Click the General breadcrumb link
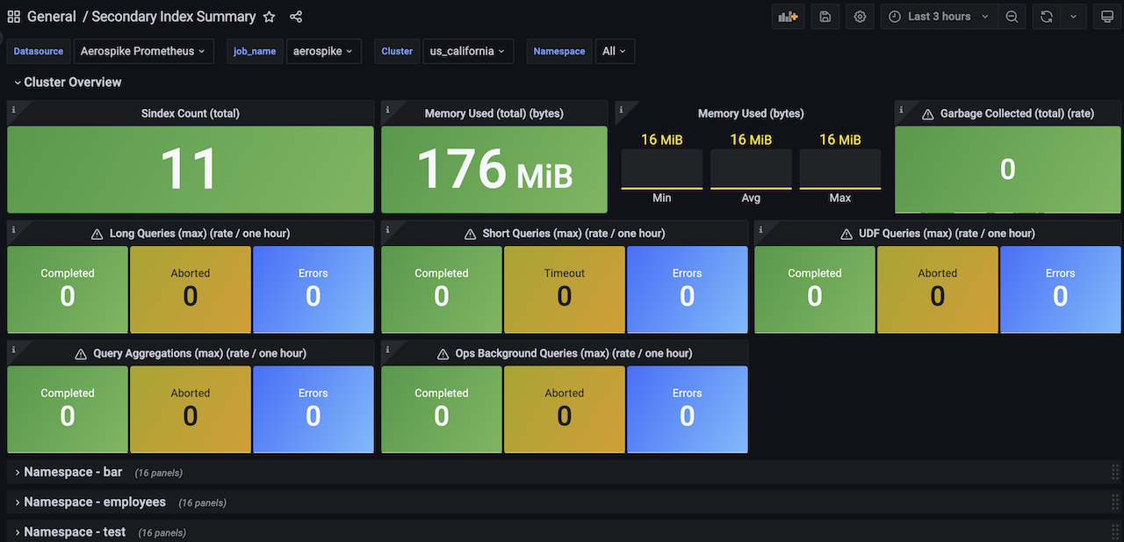Viewport: 1124px width, 542px height. coord(52,17)
